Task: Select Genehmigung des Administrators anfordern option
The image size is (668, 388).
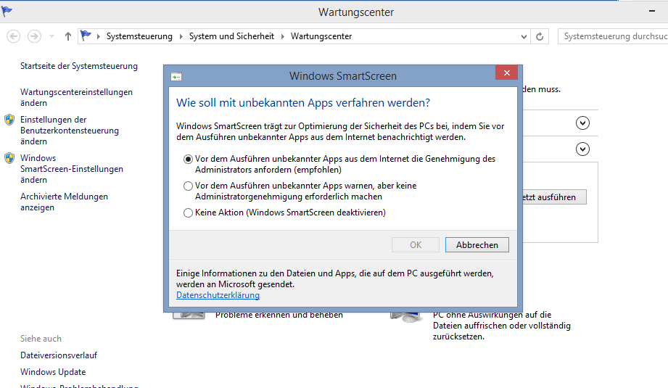Action: [x=188, y=159]
